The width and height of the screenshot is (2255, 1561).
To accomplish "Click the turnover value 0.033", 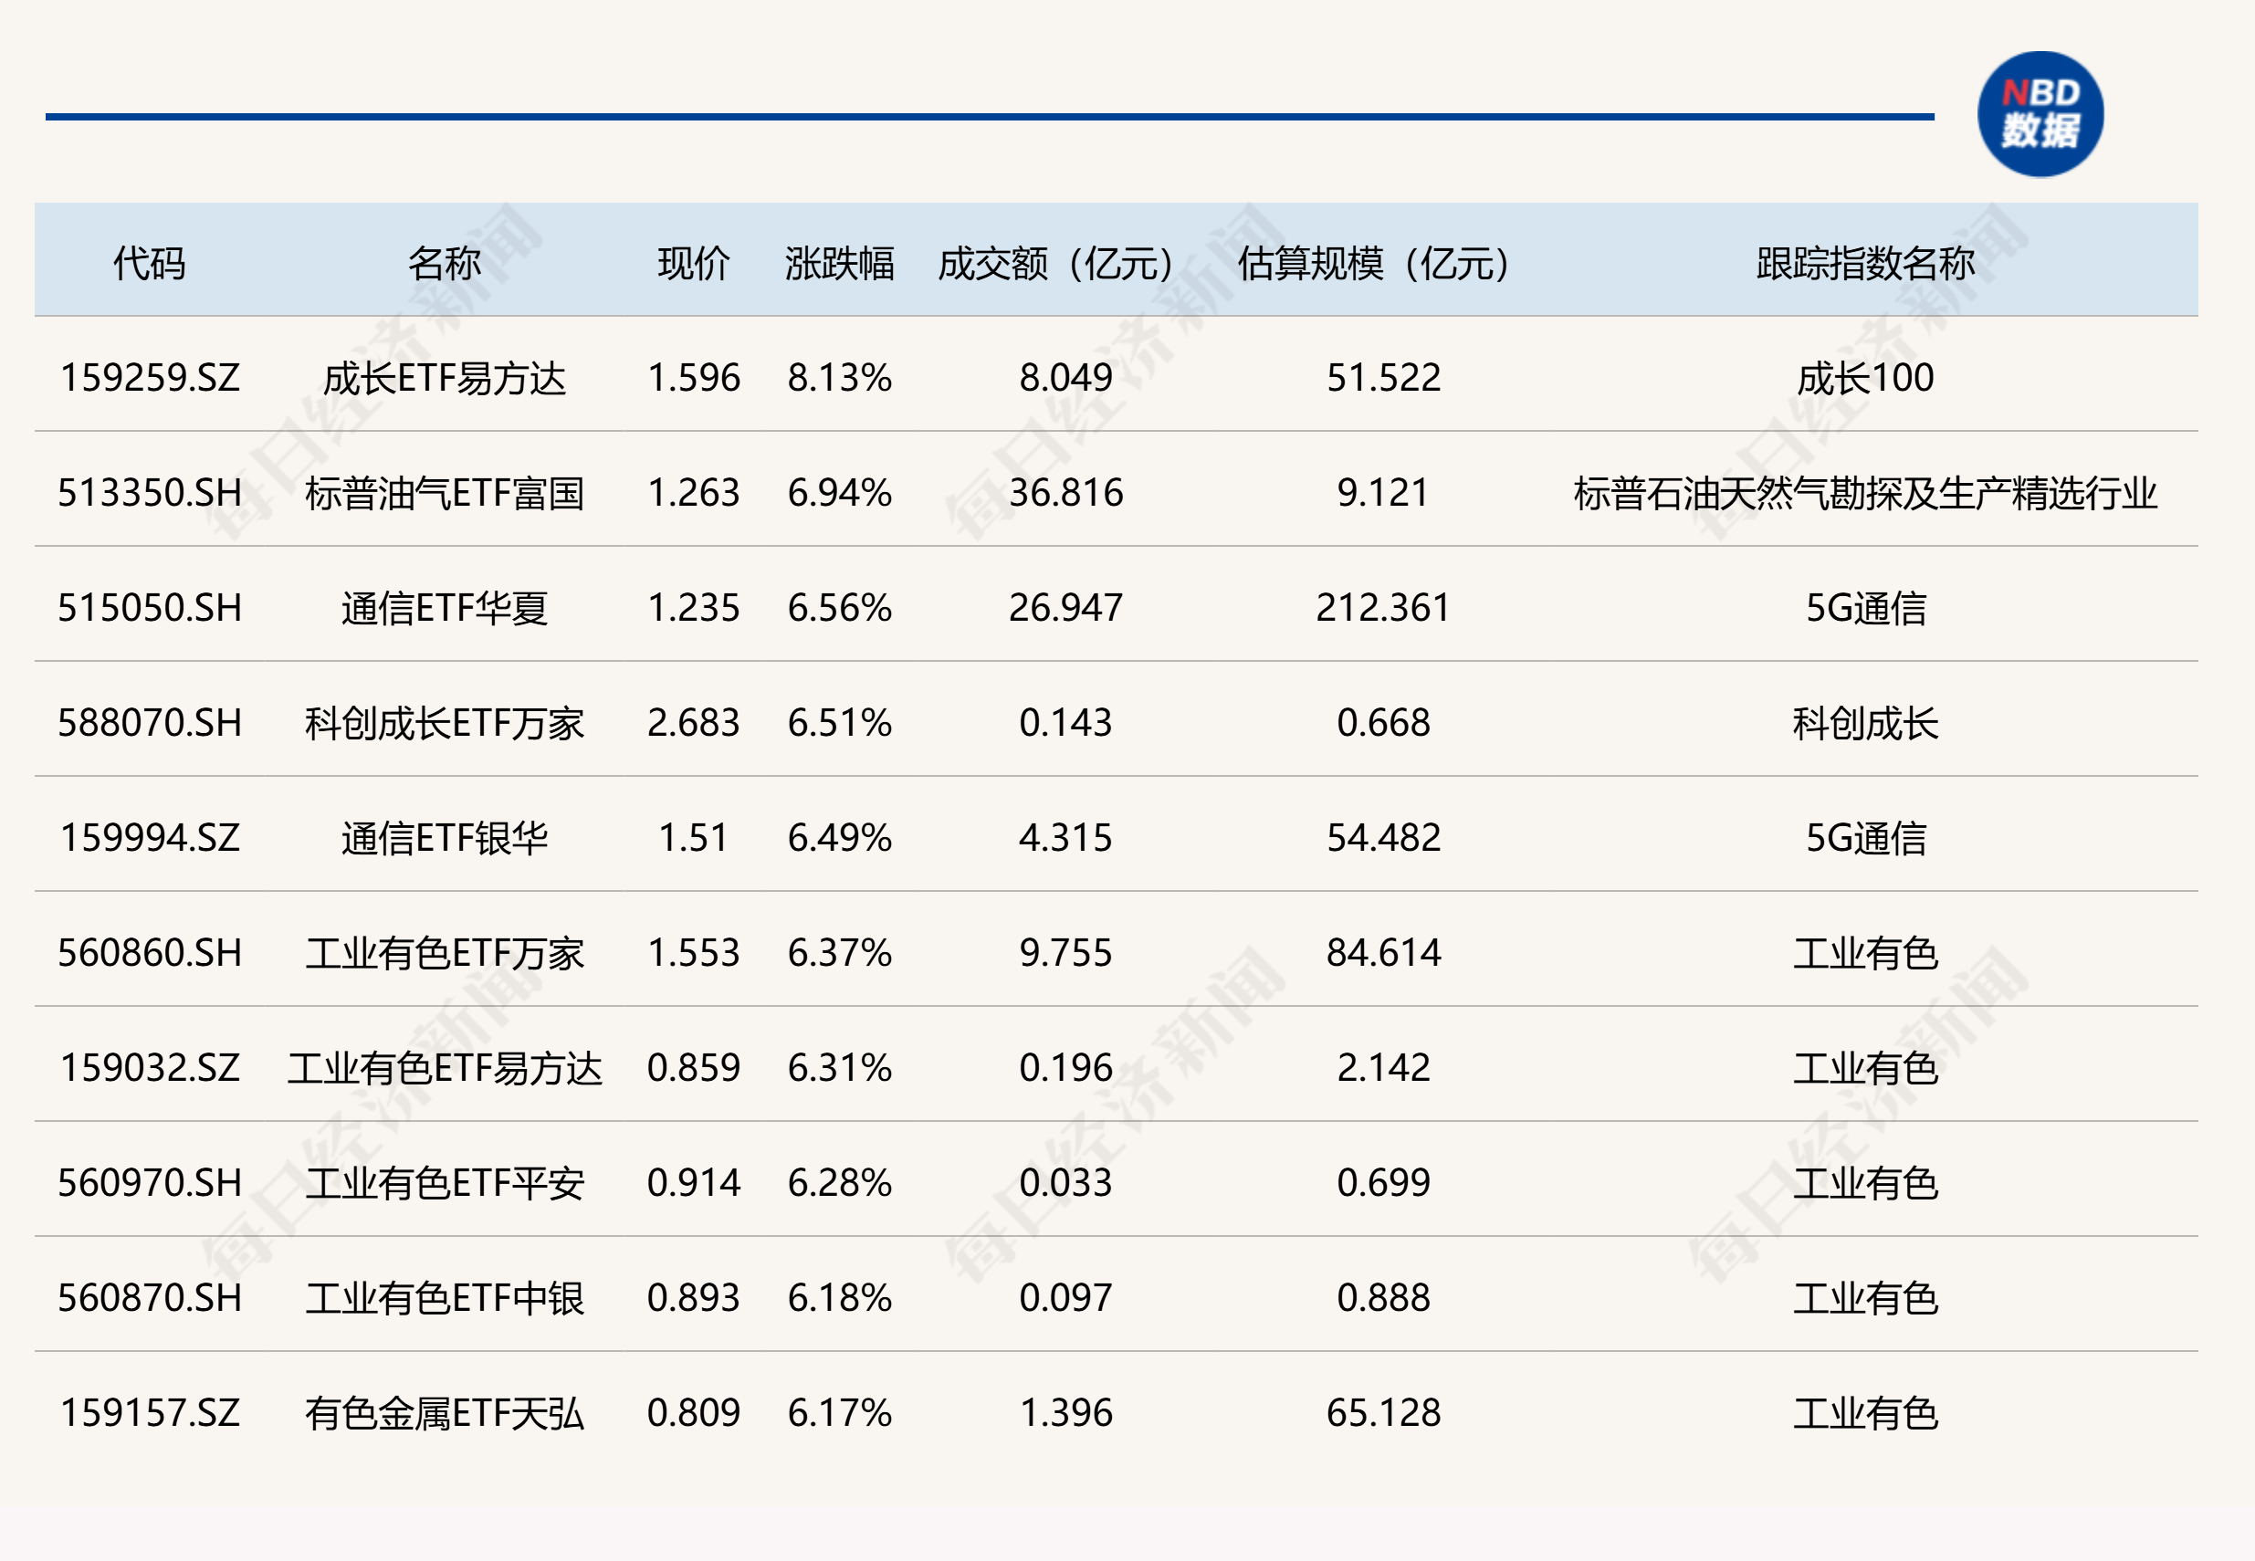I will tap(1066, 1183).
